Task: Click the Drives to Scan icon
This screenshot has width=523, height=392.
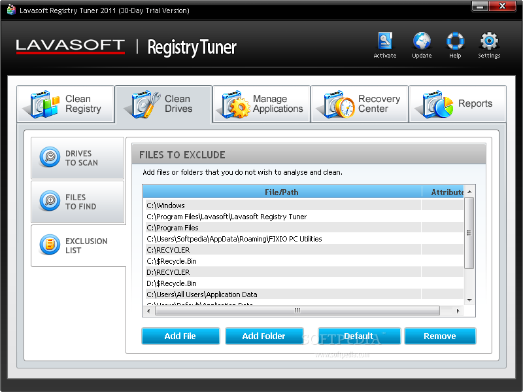Action: tap(50, 156)
